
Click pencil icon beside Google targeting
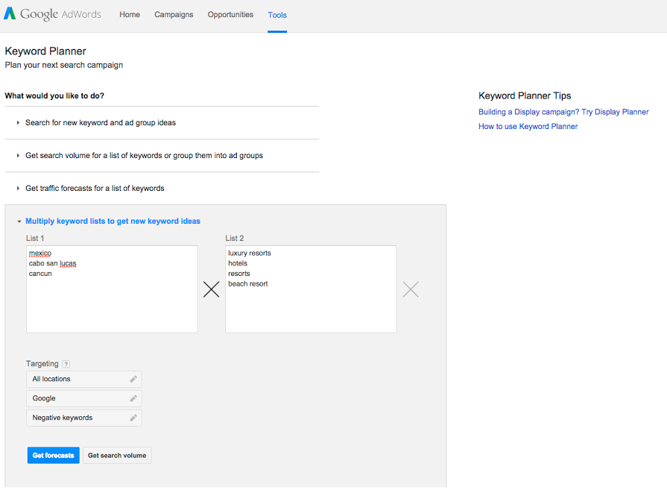(x=133, y=398)
